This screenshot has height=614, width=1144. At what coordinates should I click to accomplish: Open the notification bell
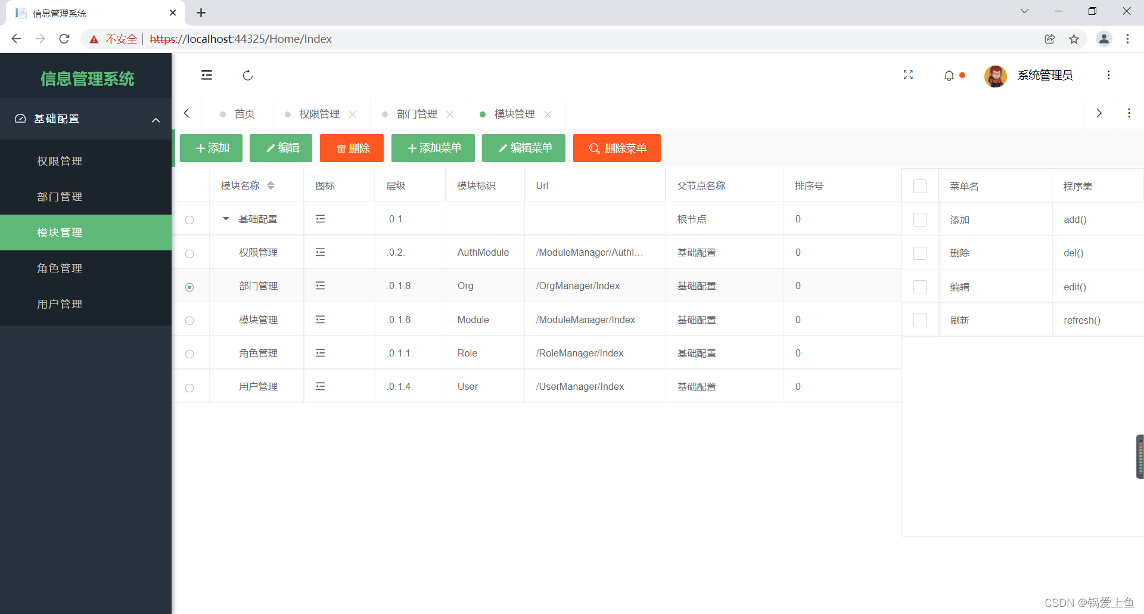point(949,76)
